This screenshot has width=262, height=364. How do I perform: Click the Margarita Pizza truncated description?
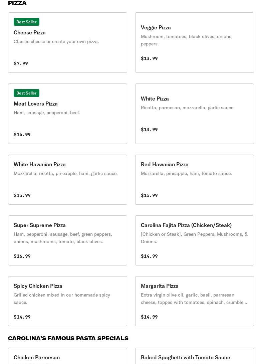coord(194,299)
